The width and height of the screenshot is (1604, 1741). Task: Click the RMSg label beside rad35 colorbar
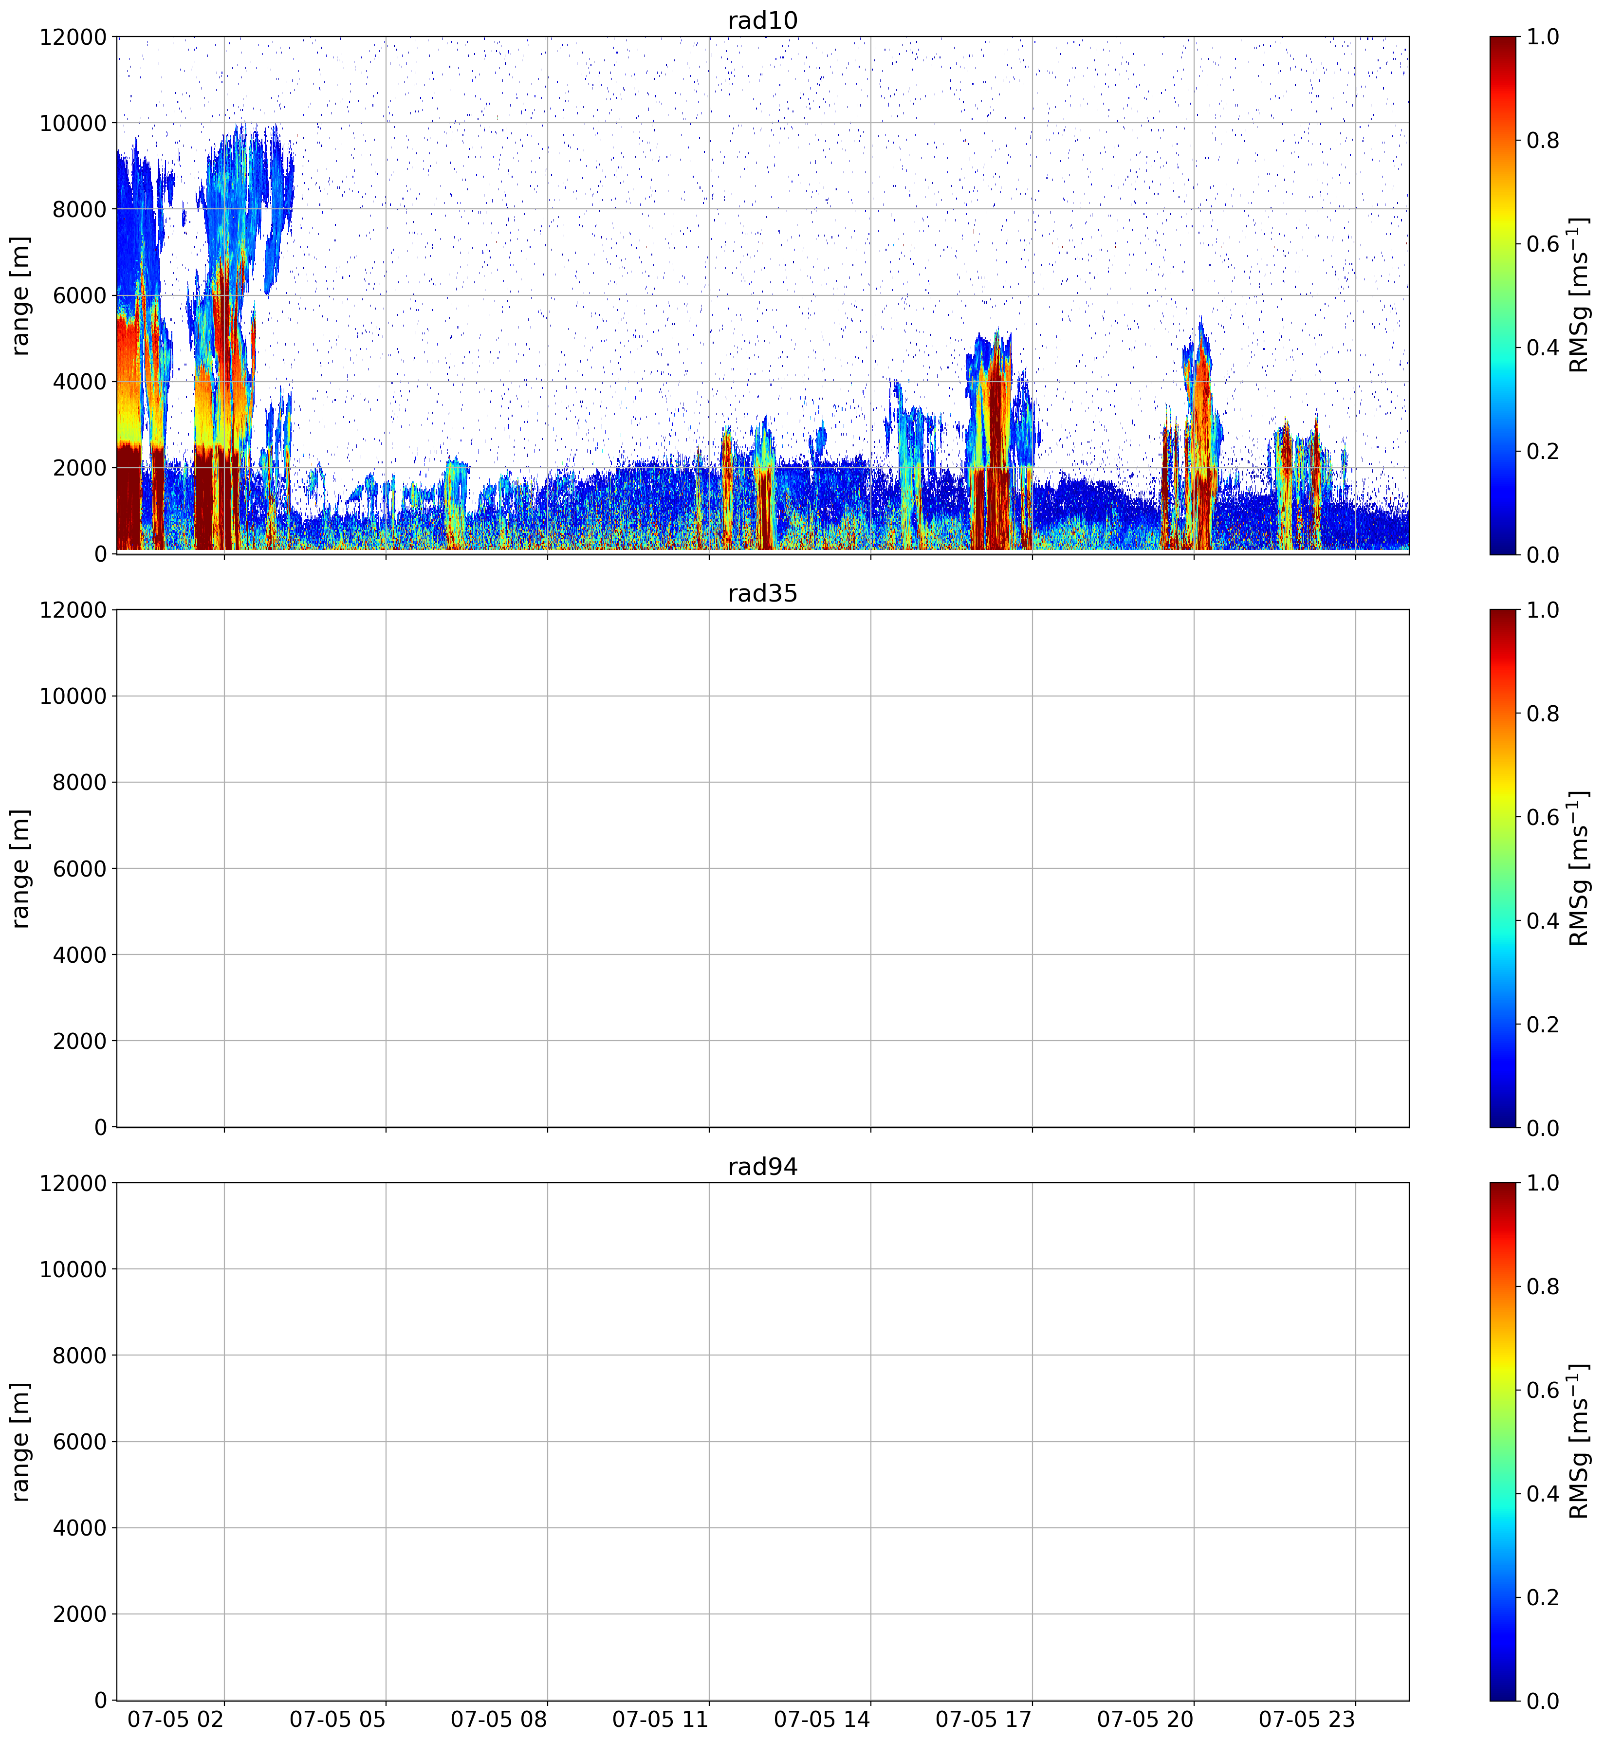1579,869
